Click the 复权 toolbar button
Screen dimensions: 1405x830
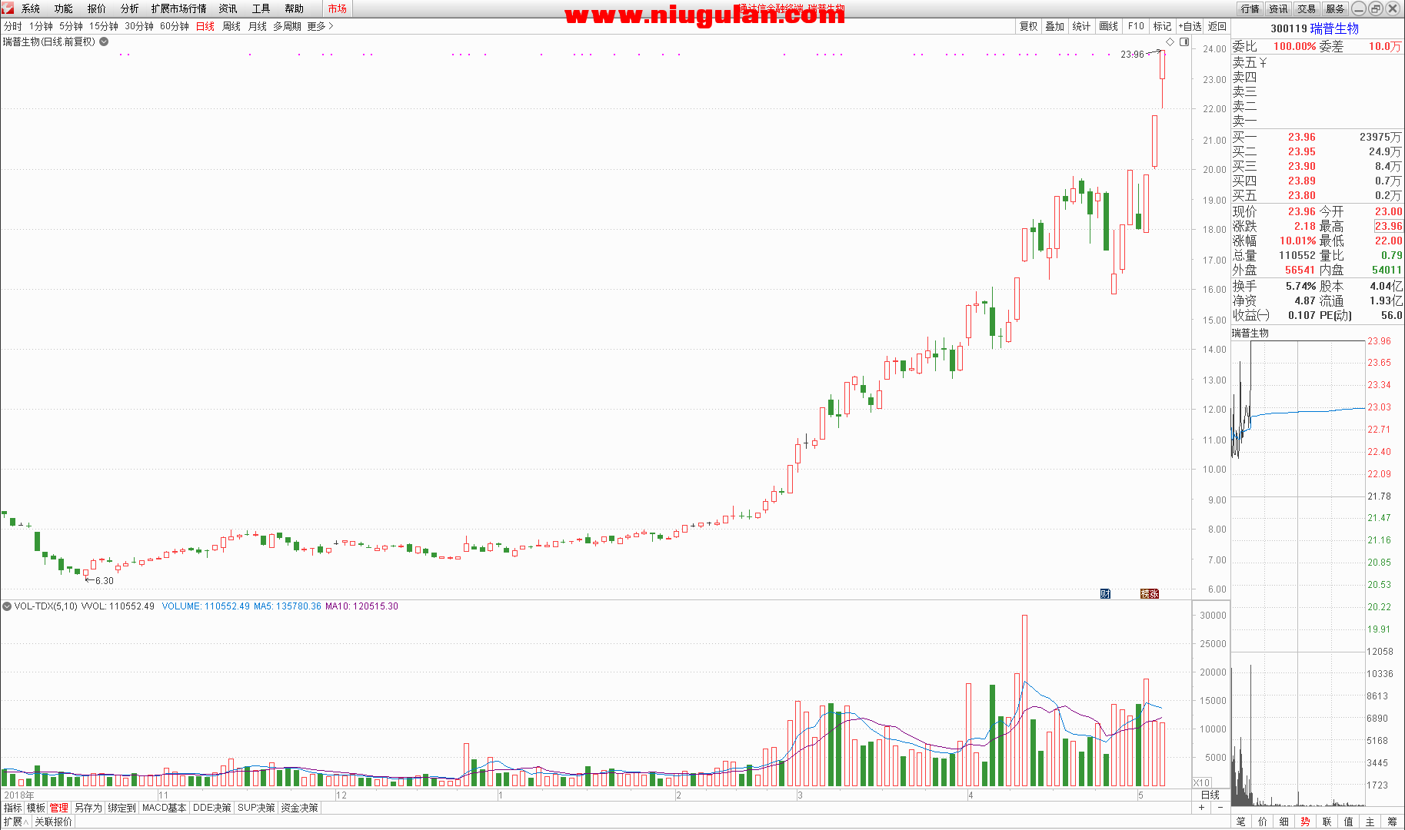[x=1029, y=26]
